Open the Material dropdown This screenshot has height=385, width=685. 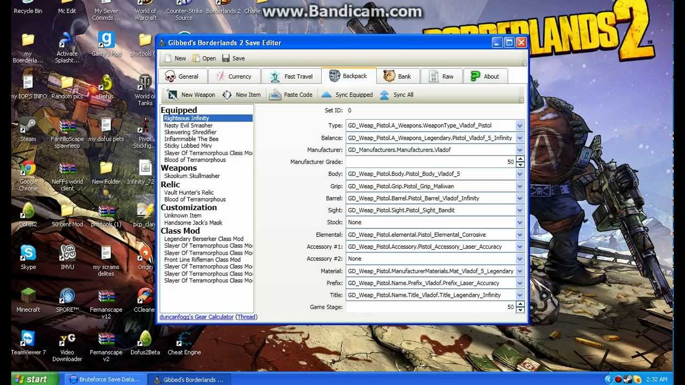click(519, 271)
